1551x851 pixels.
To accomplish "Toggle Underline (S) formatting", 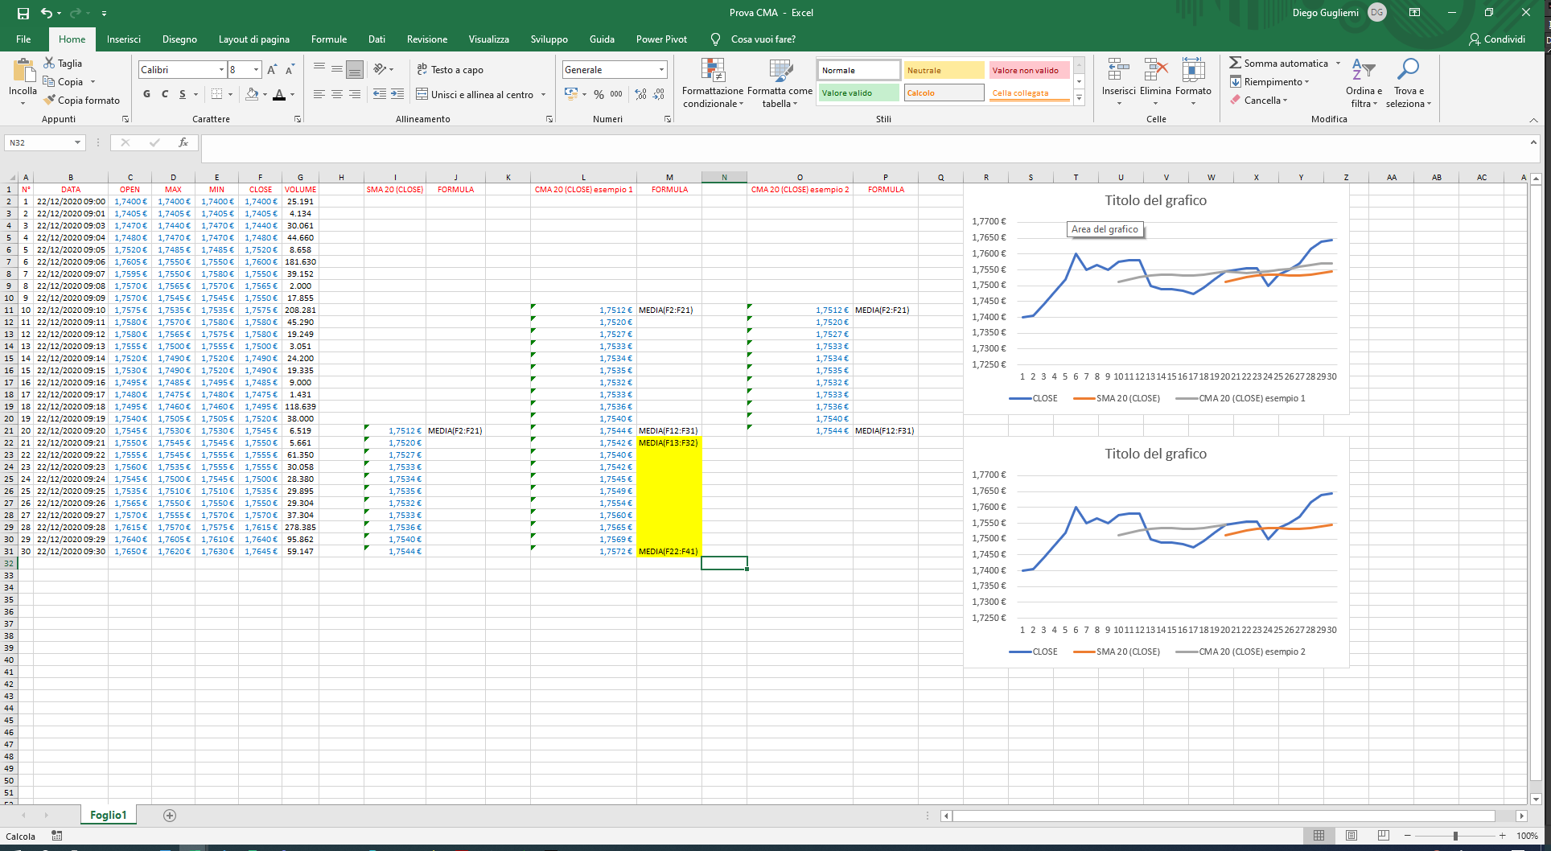I will click(183, 94).
